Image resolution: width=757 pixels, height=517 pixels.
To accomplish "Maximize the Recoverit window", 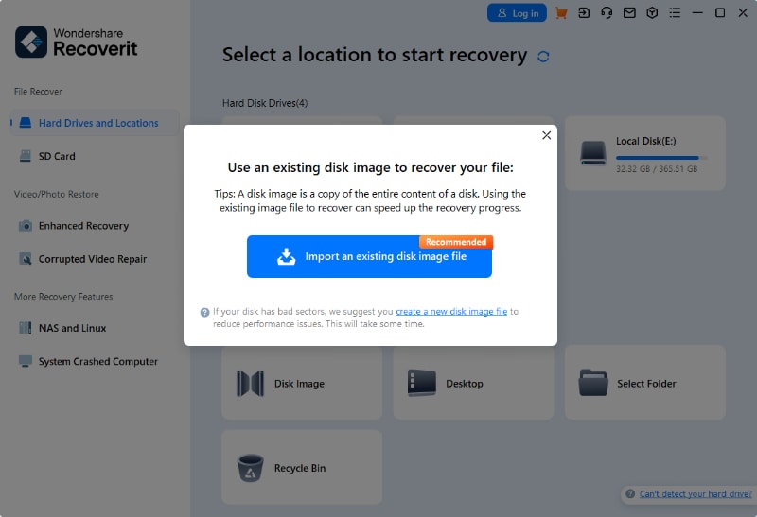I will pos(720,13).
